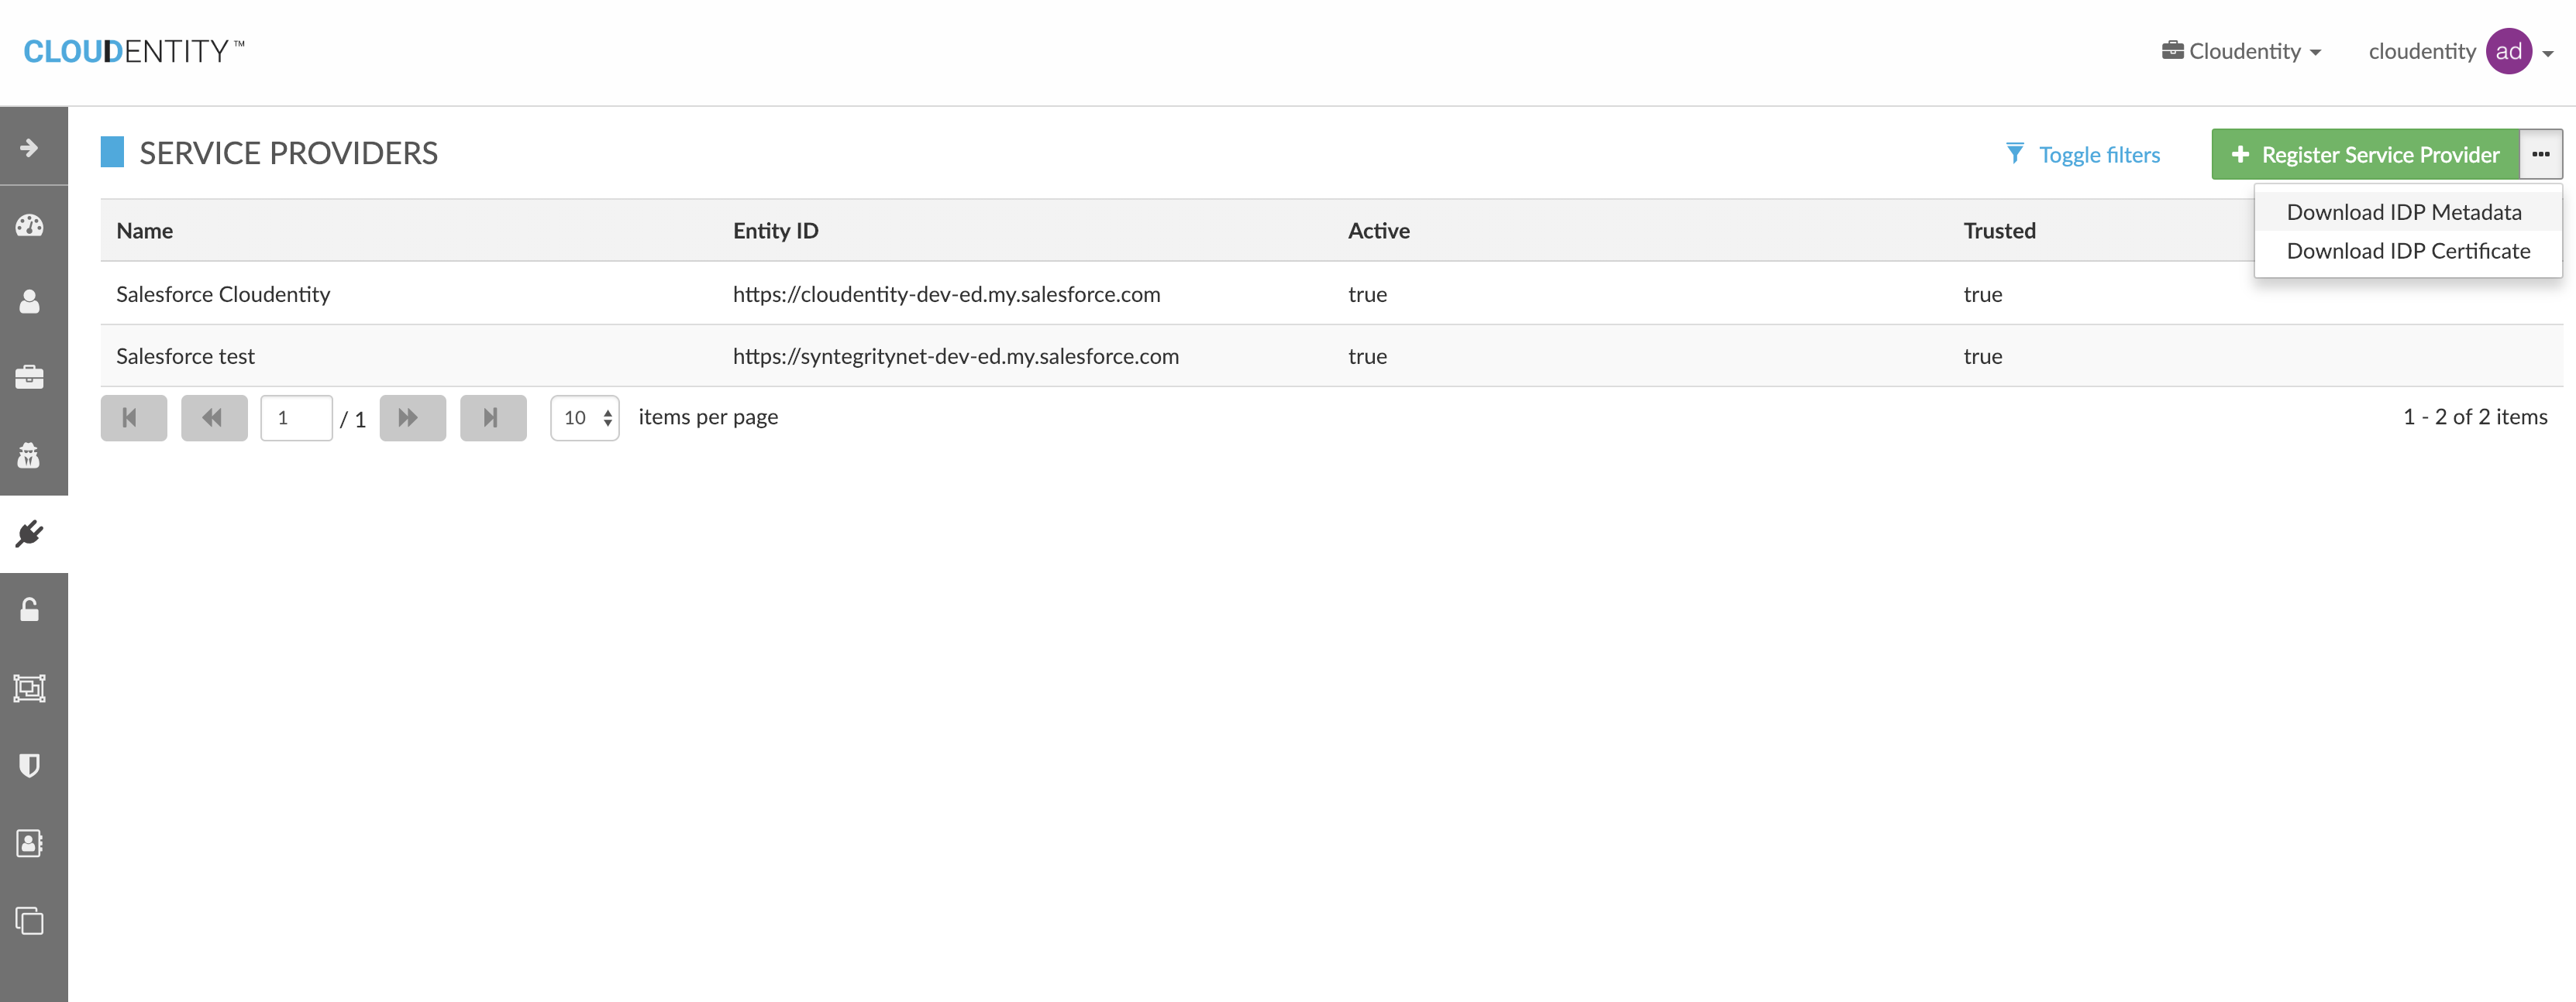Click the cloudentity-dev-ed.my.salesforce.com entity ID

pos(946,293)
